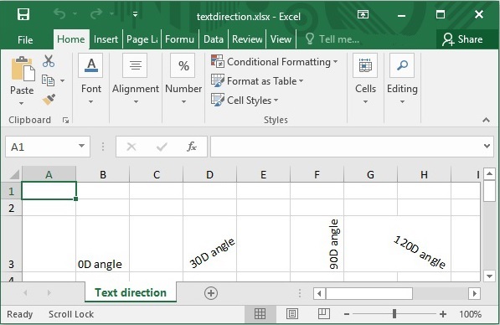The width and height of the screenshot is (500, 325).
Task: Click horizontal scrollbar right arrow
Action: 475,293
